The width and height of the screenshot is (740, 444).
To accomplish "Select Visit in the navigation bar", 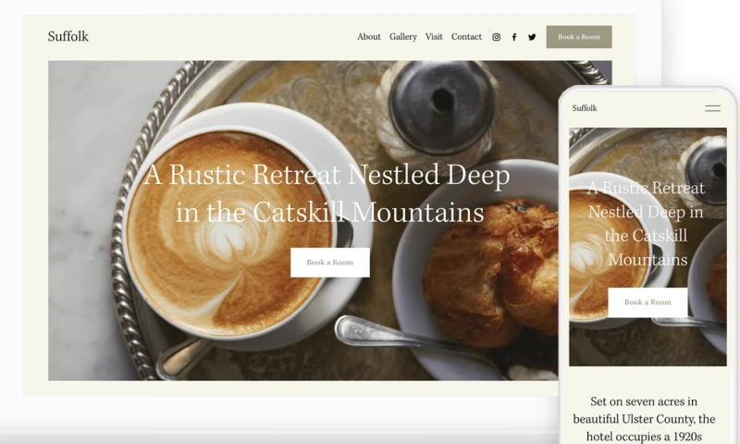I will (434, 36).
